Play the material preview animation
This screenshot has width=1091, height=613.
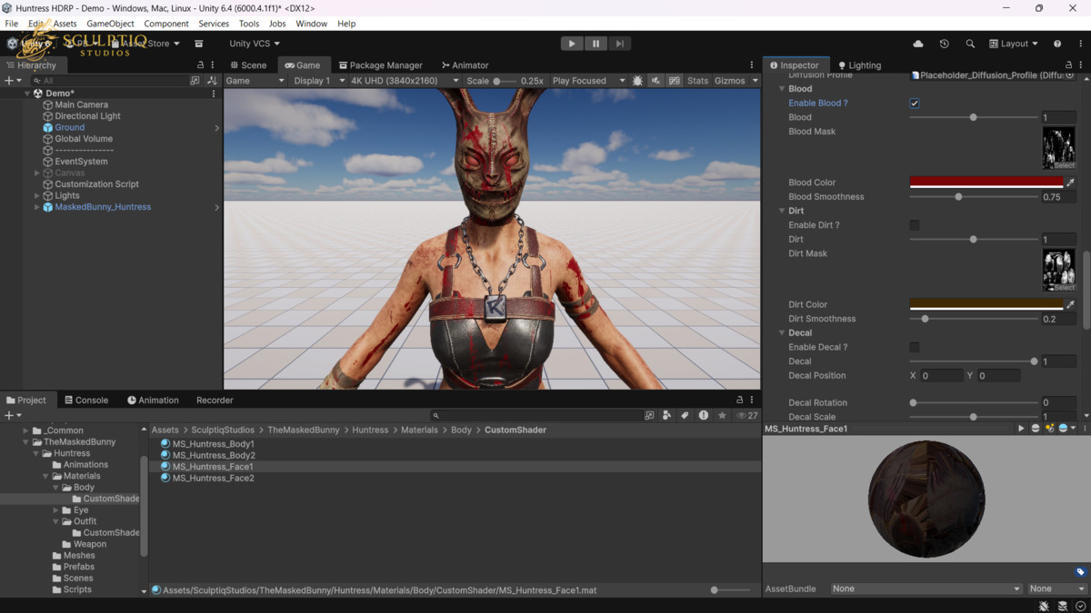coord(1021,429)
